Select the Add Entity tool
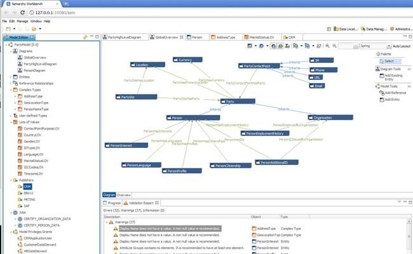The image size is (413, 254). pyautogui.click(x=391, y=100)
